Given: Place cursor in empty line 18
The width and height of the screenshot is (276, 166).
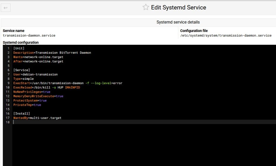Looking at the screenshot, I should pos(81,122).
